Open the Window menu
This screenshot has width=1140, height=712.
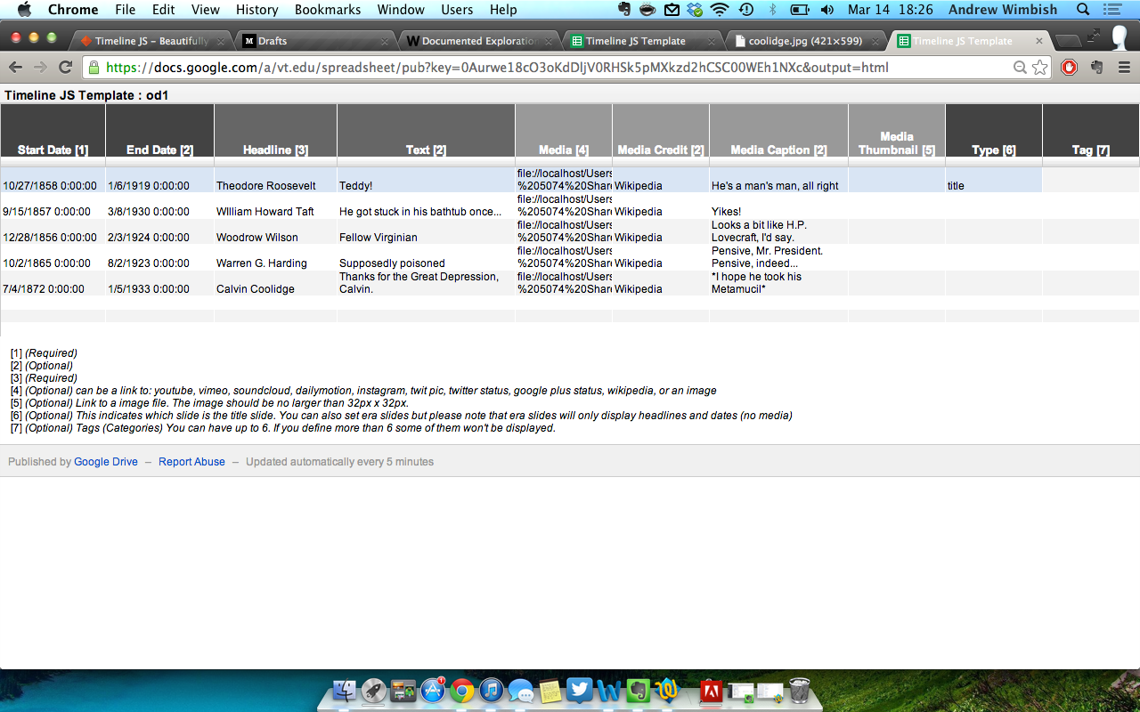401,10
